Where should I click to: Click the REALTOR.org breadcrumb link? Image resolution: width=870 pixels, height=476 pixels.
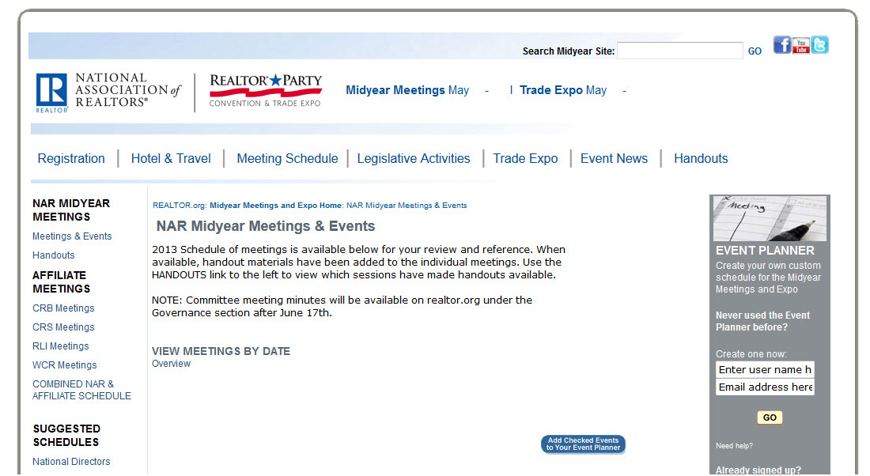[x=180, y=206]
